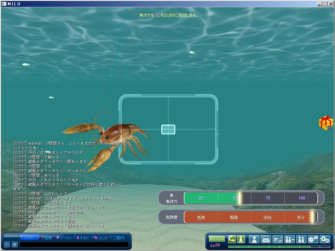This screenshot has height=251, width=335.
Task: Click the small center fishing target box
Action: (x=168, y=129)
